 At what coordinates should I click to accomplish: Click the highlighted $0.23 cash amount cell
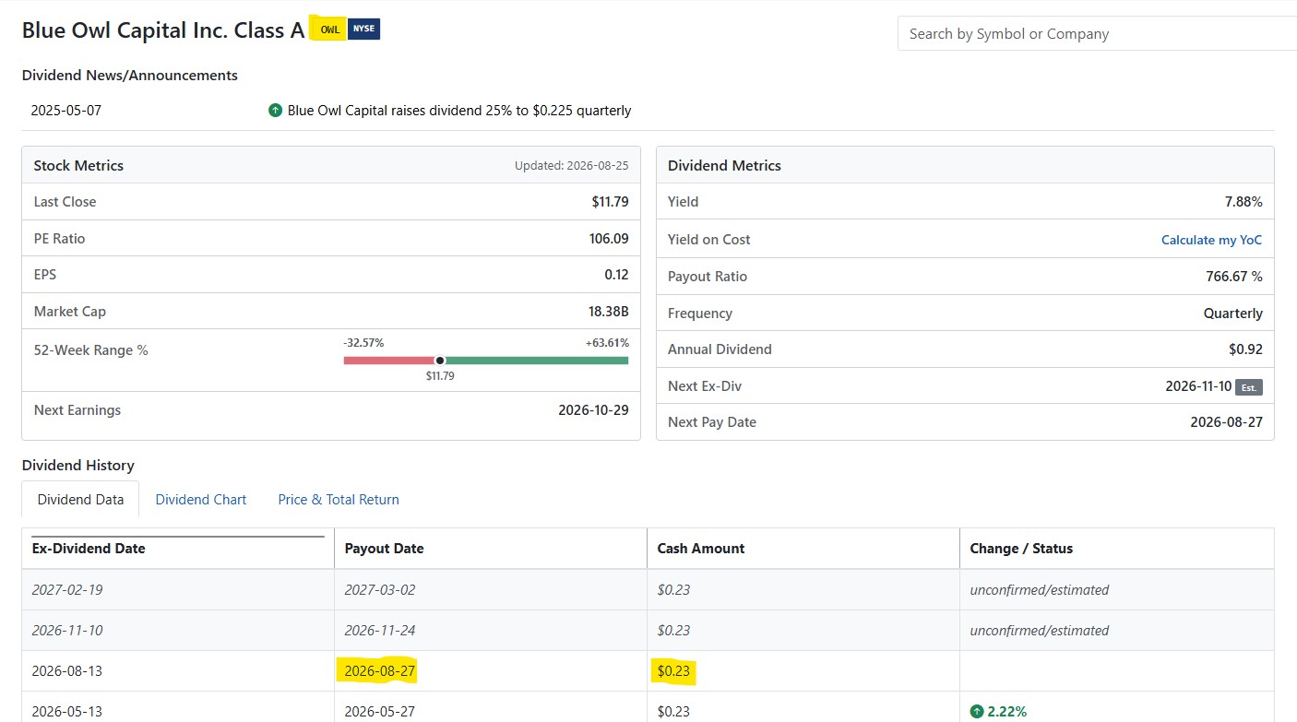click(673, 671)
